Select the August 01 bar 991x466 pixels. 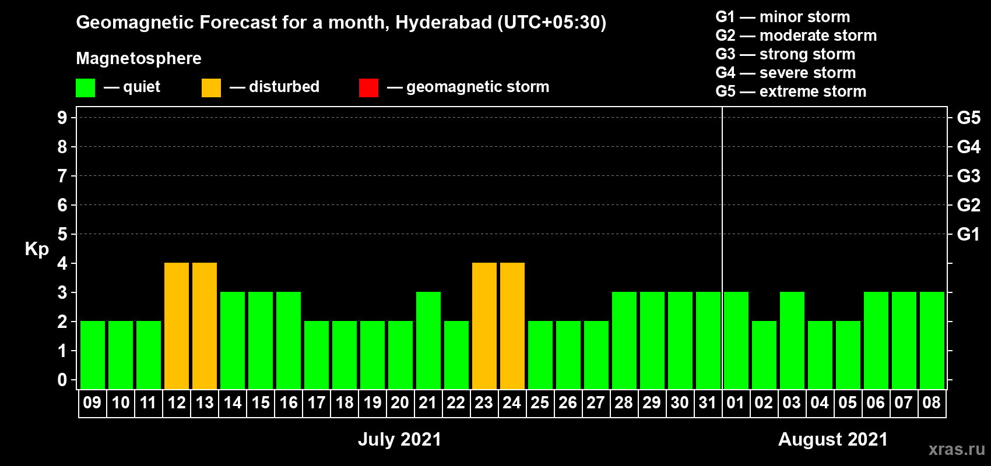click(736, 340)
